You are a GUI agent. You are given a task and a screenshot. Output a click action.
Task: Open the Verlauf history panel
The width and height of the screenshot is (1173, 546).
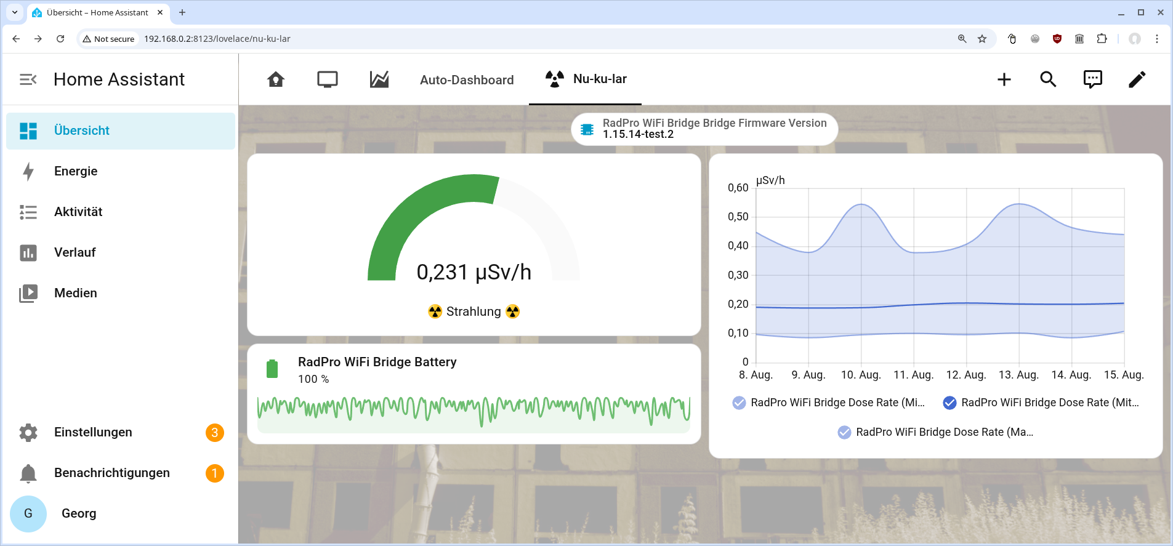tap(121, 252)
